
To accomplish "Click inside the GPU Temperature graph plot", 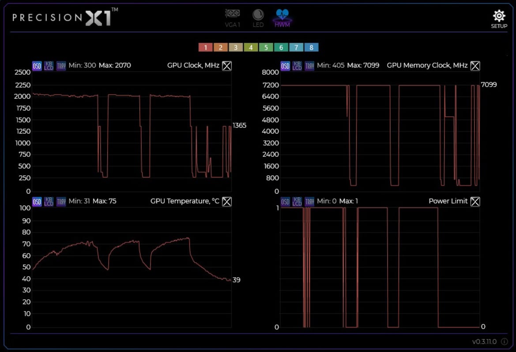I will 132,267.
